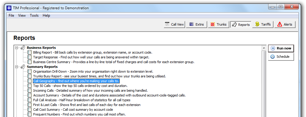Select the Organisation Drill-Down report
Screen dimensions: 306x117
click(93, 71)
